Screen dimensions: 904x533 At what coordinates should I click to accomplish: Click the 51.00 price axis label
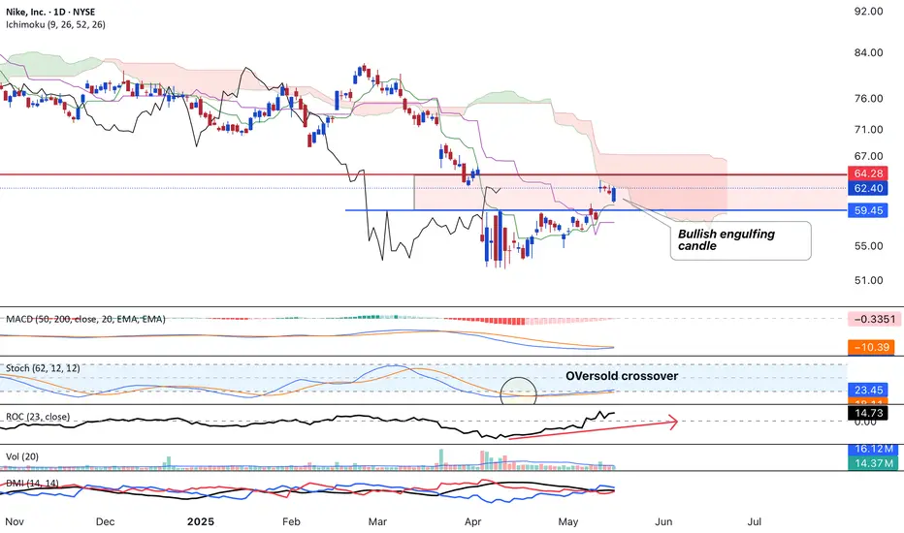[x=868, y=281]
